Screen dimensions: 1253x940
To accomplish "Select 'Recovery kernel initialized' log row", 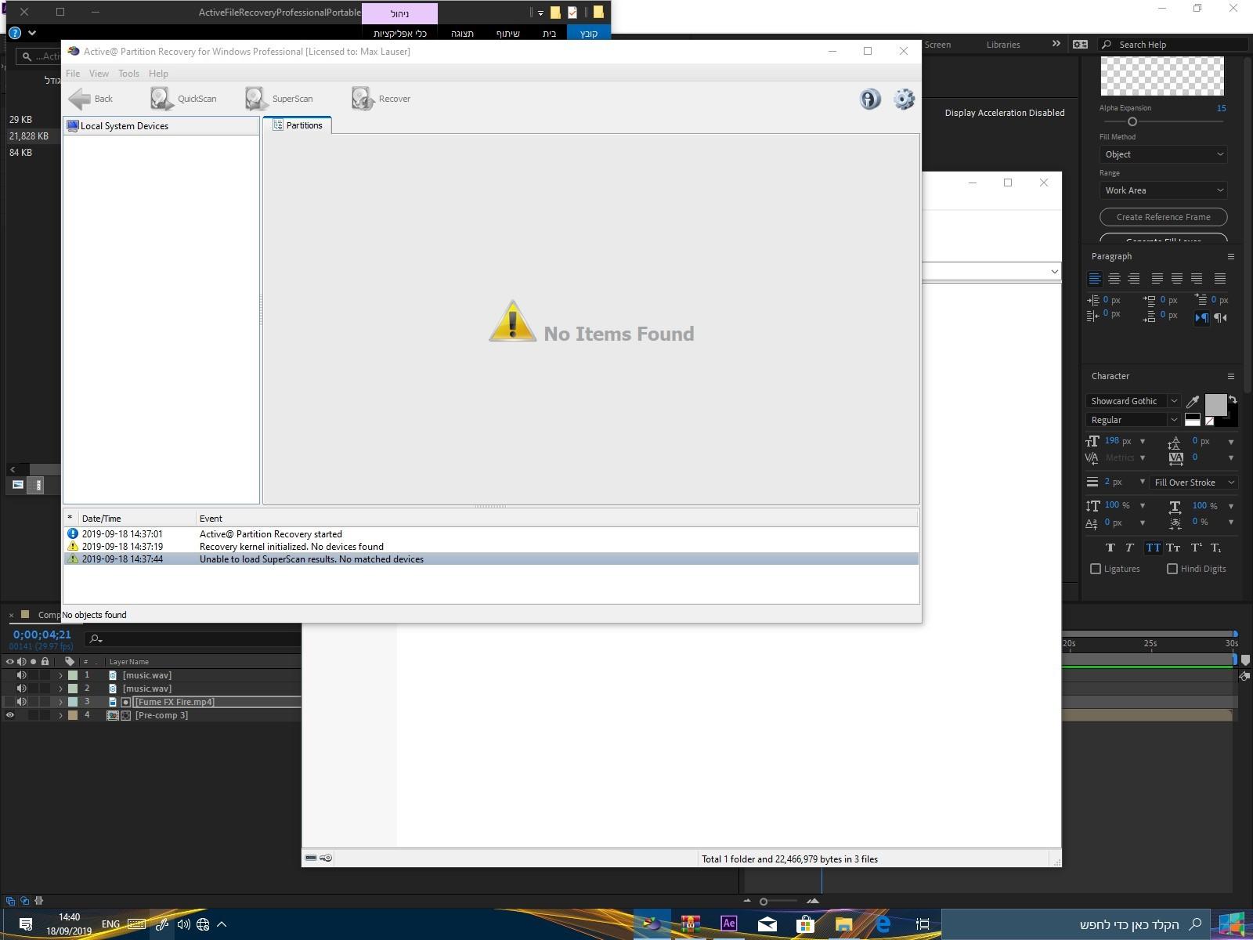I will [x=491, y=547].
